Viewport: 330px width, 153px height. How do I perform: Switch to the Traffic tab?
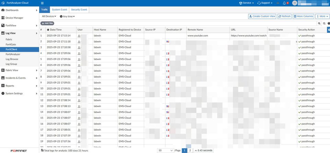pos(44,10)
